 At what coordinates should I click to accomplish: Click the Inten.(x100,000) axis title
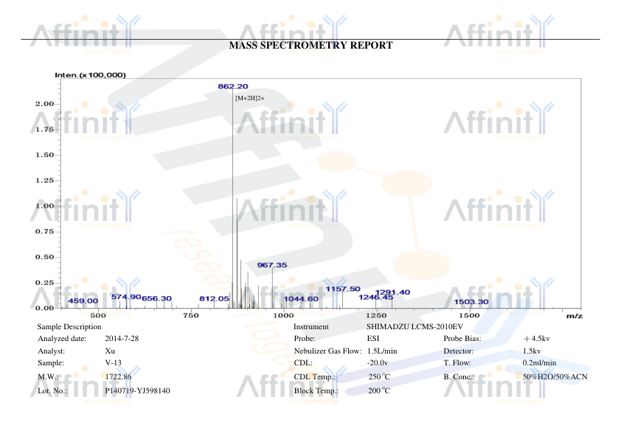click(90, 75)
